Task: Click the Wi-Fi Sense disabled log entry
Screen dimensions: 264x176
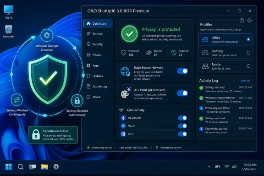Action: tap(225, 120)
